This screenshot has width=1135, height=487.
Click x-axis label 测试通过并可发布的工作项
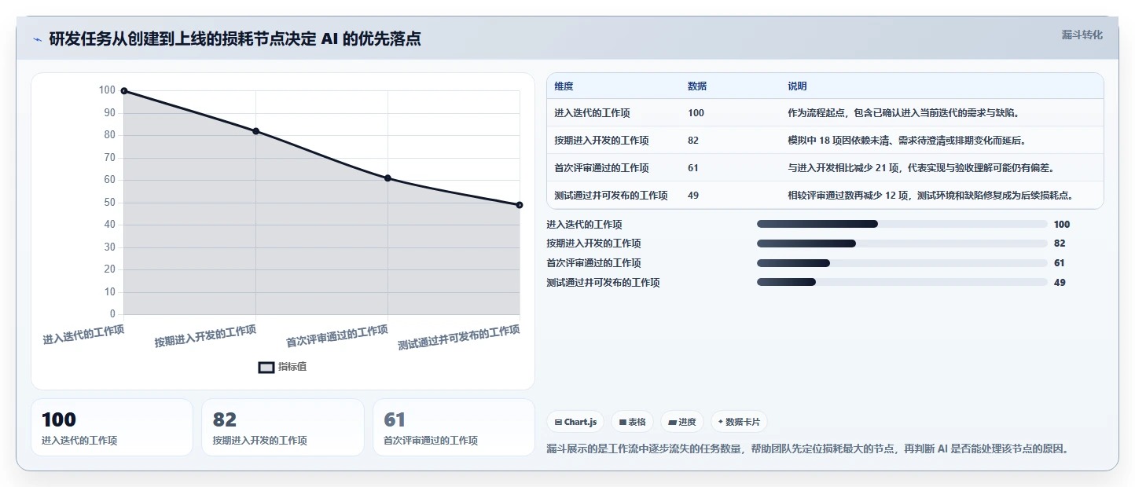click(x=459, y=338)
